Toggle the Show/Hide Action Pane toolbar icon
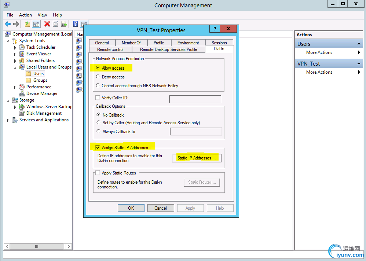366x261 pixels. pyautogui.click(x=84, y=23)
